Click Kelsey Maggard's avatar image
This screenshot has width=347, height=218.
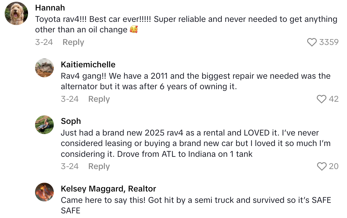click(x=44, y=192)
